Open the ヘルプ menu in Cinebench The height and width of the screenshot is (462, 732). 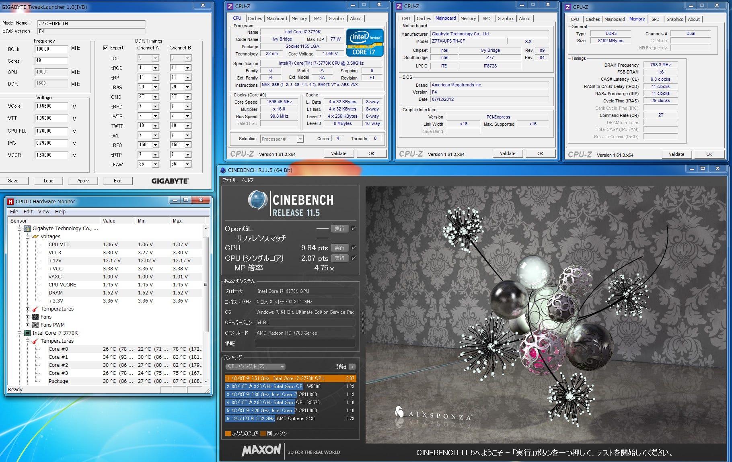[x=248, y=180]
